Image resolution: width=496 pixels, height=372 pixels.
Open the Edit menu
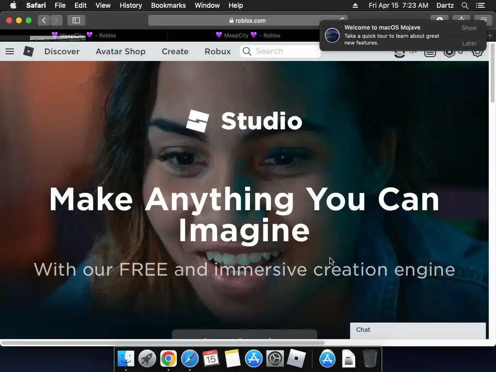tap(80, 5)
